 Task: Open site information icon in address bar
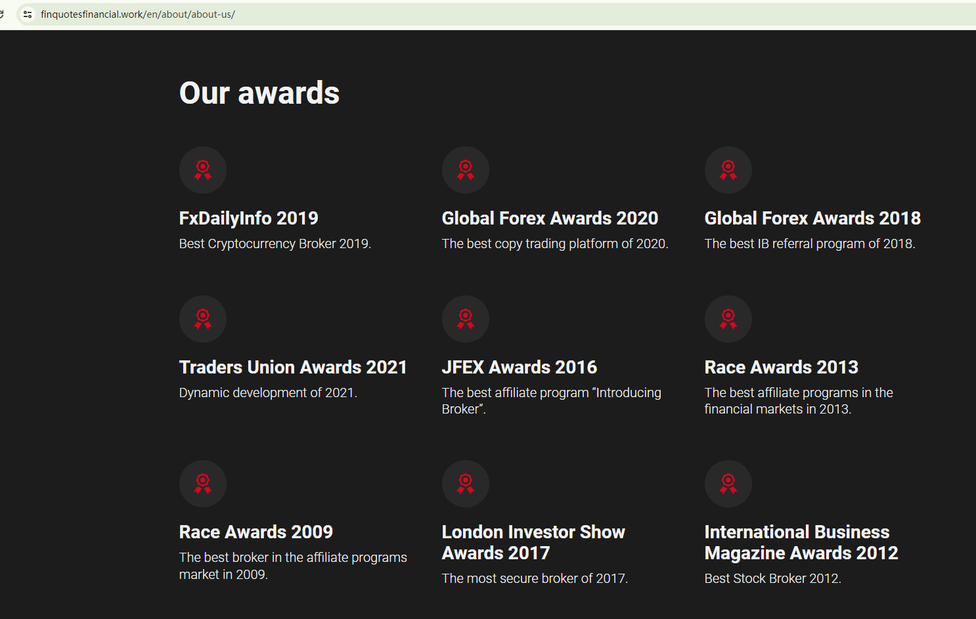28,14
